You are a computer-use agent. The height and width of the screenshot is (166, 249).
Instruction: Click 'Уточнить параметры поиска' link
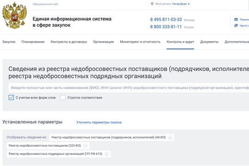click(99, 122)
